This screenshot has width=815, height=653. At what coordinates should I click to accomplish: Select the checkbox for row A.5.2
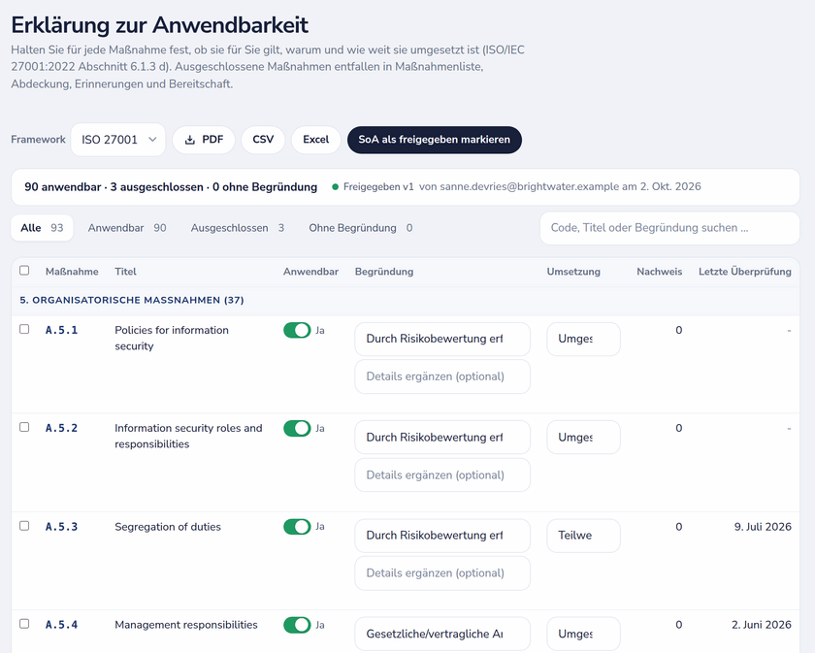pyautogui.click(x=24, y=427)
